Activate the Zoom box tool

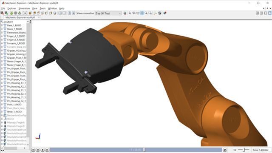click(150, 13)
